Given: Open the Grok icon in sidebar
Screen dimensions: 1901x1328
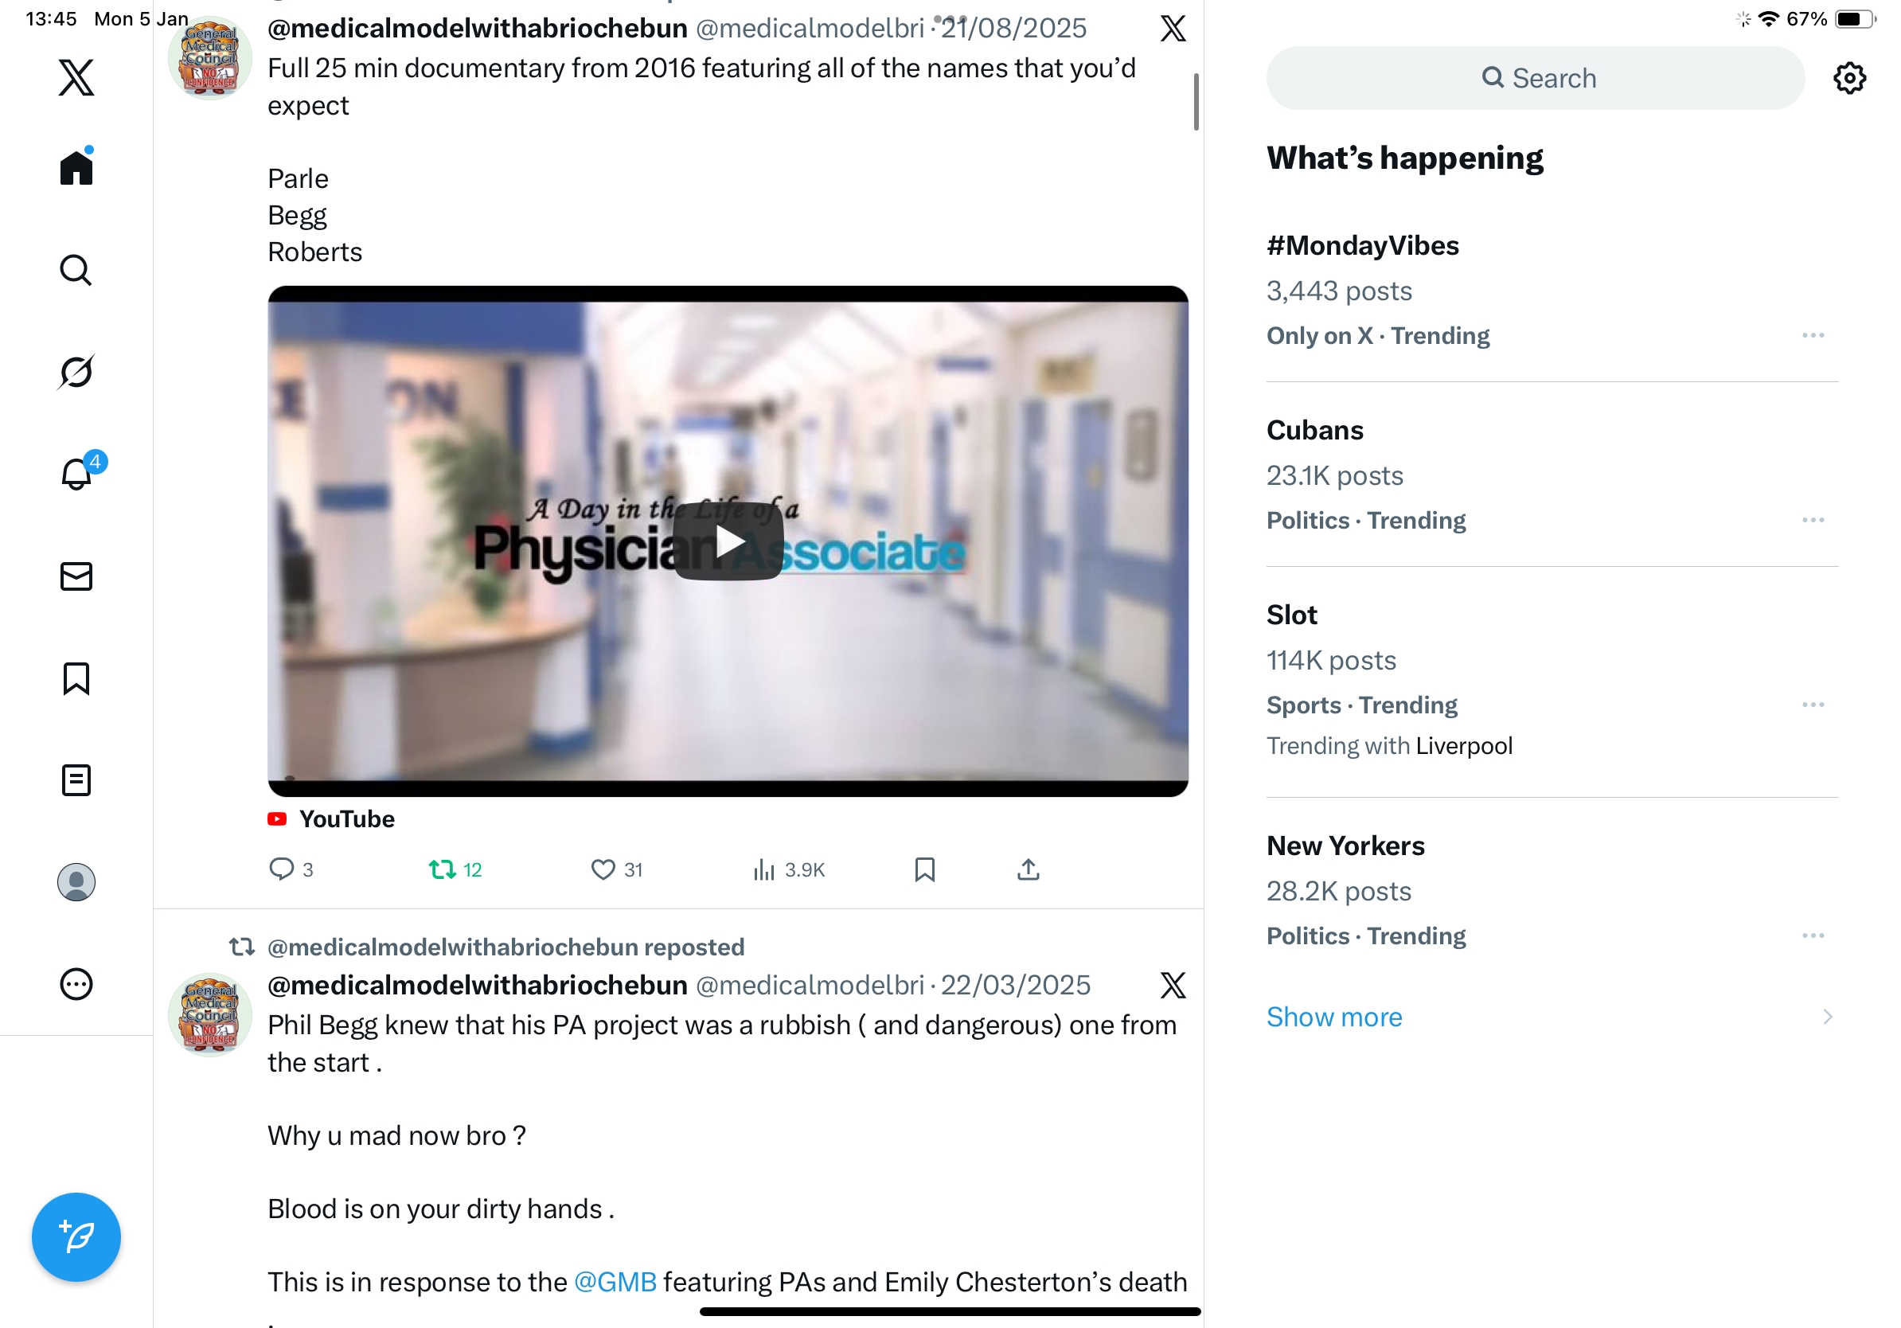Looking at the screenshot, I should coord(76,372).
